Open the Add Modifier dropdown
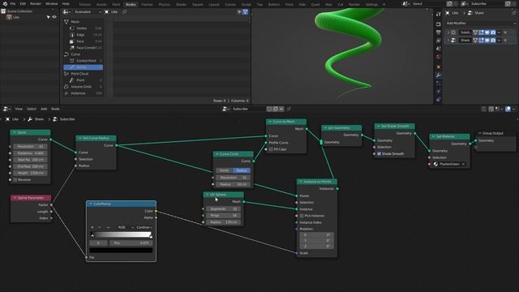Screen dimensions: 519x292 481,24
